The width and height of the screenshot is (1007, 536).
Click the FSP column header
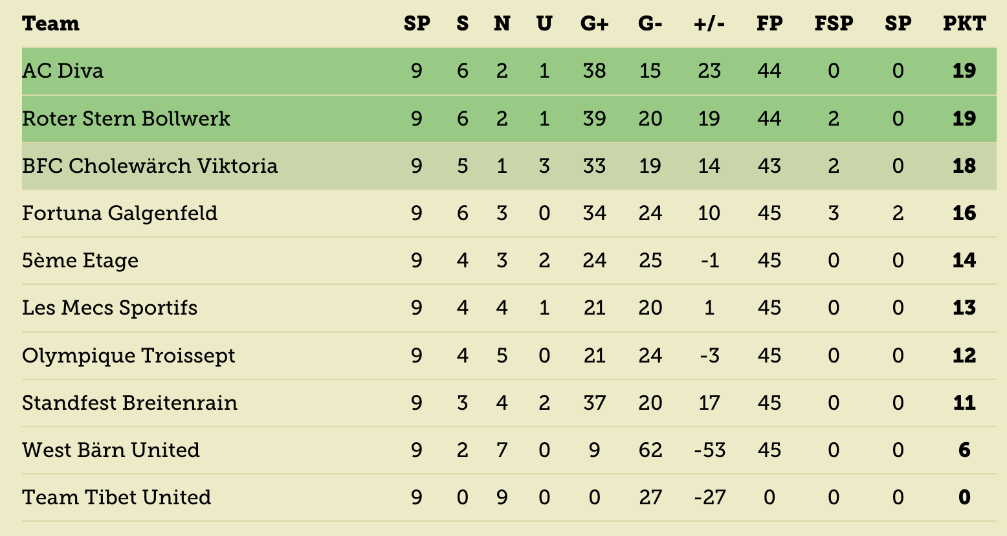click(834, 24)
